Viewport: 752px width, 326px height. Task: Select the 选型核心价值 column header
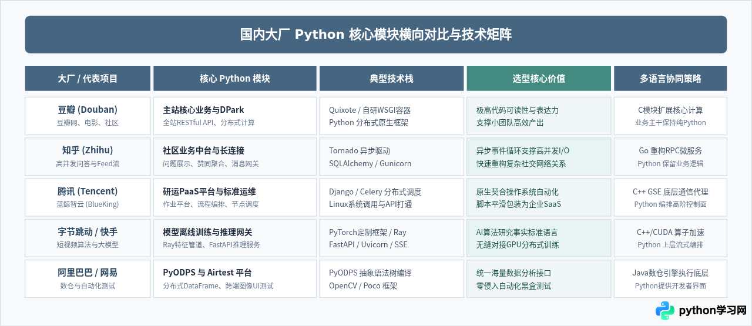point(539,78)
